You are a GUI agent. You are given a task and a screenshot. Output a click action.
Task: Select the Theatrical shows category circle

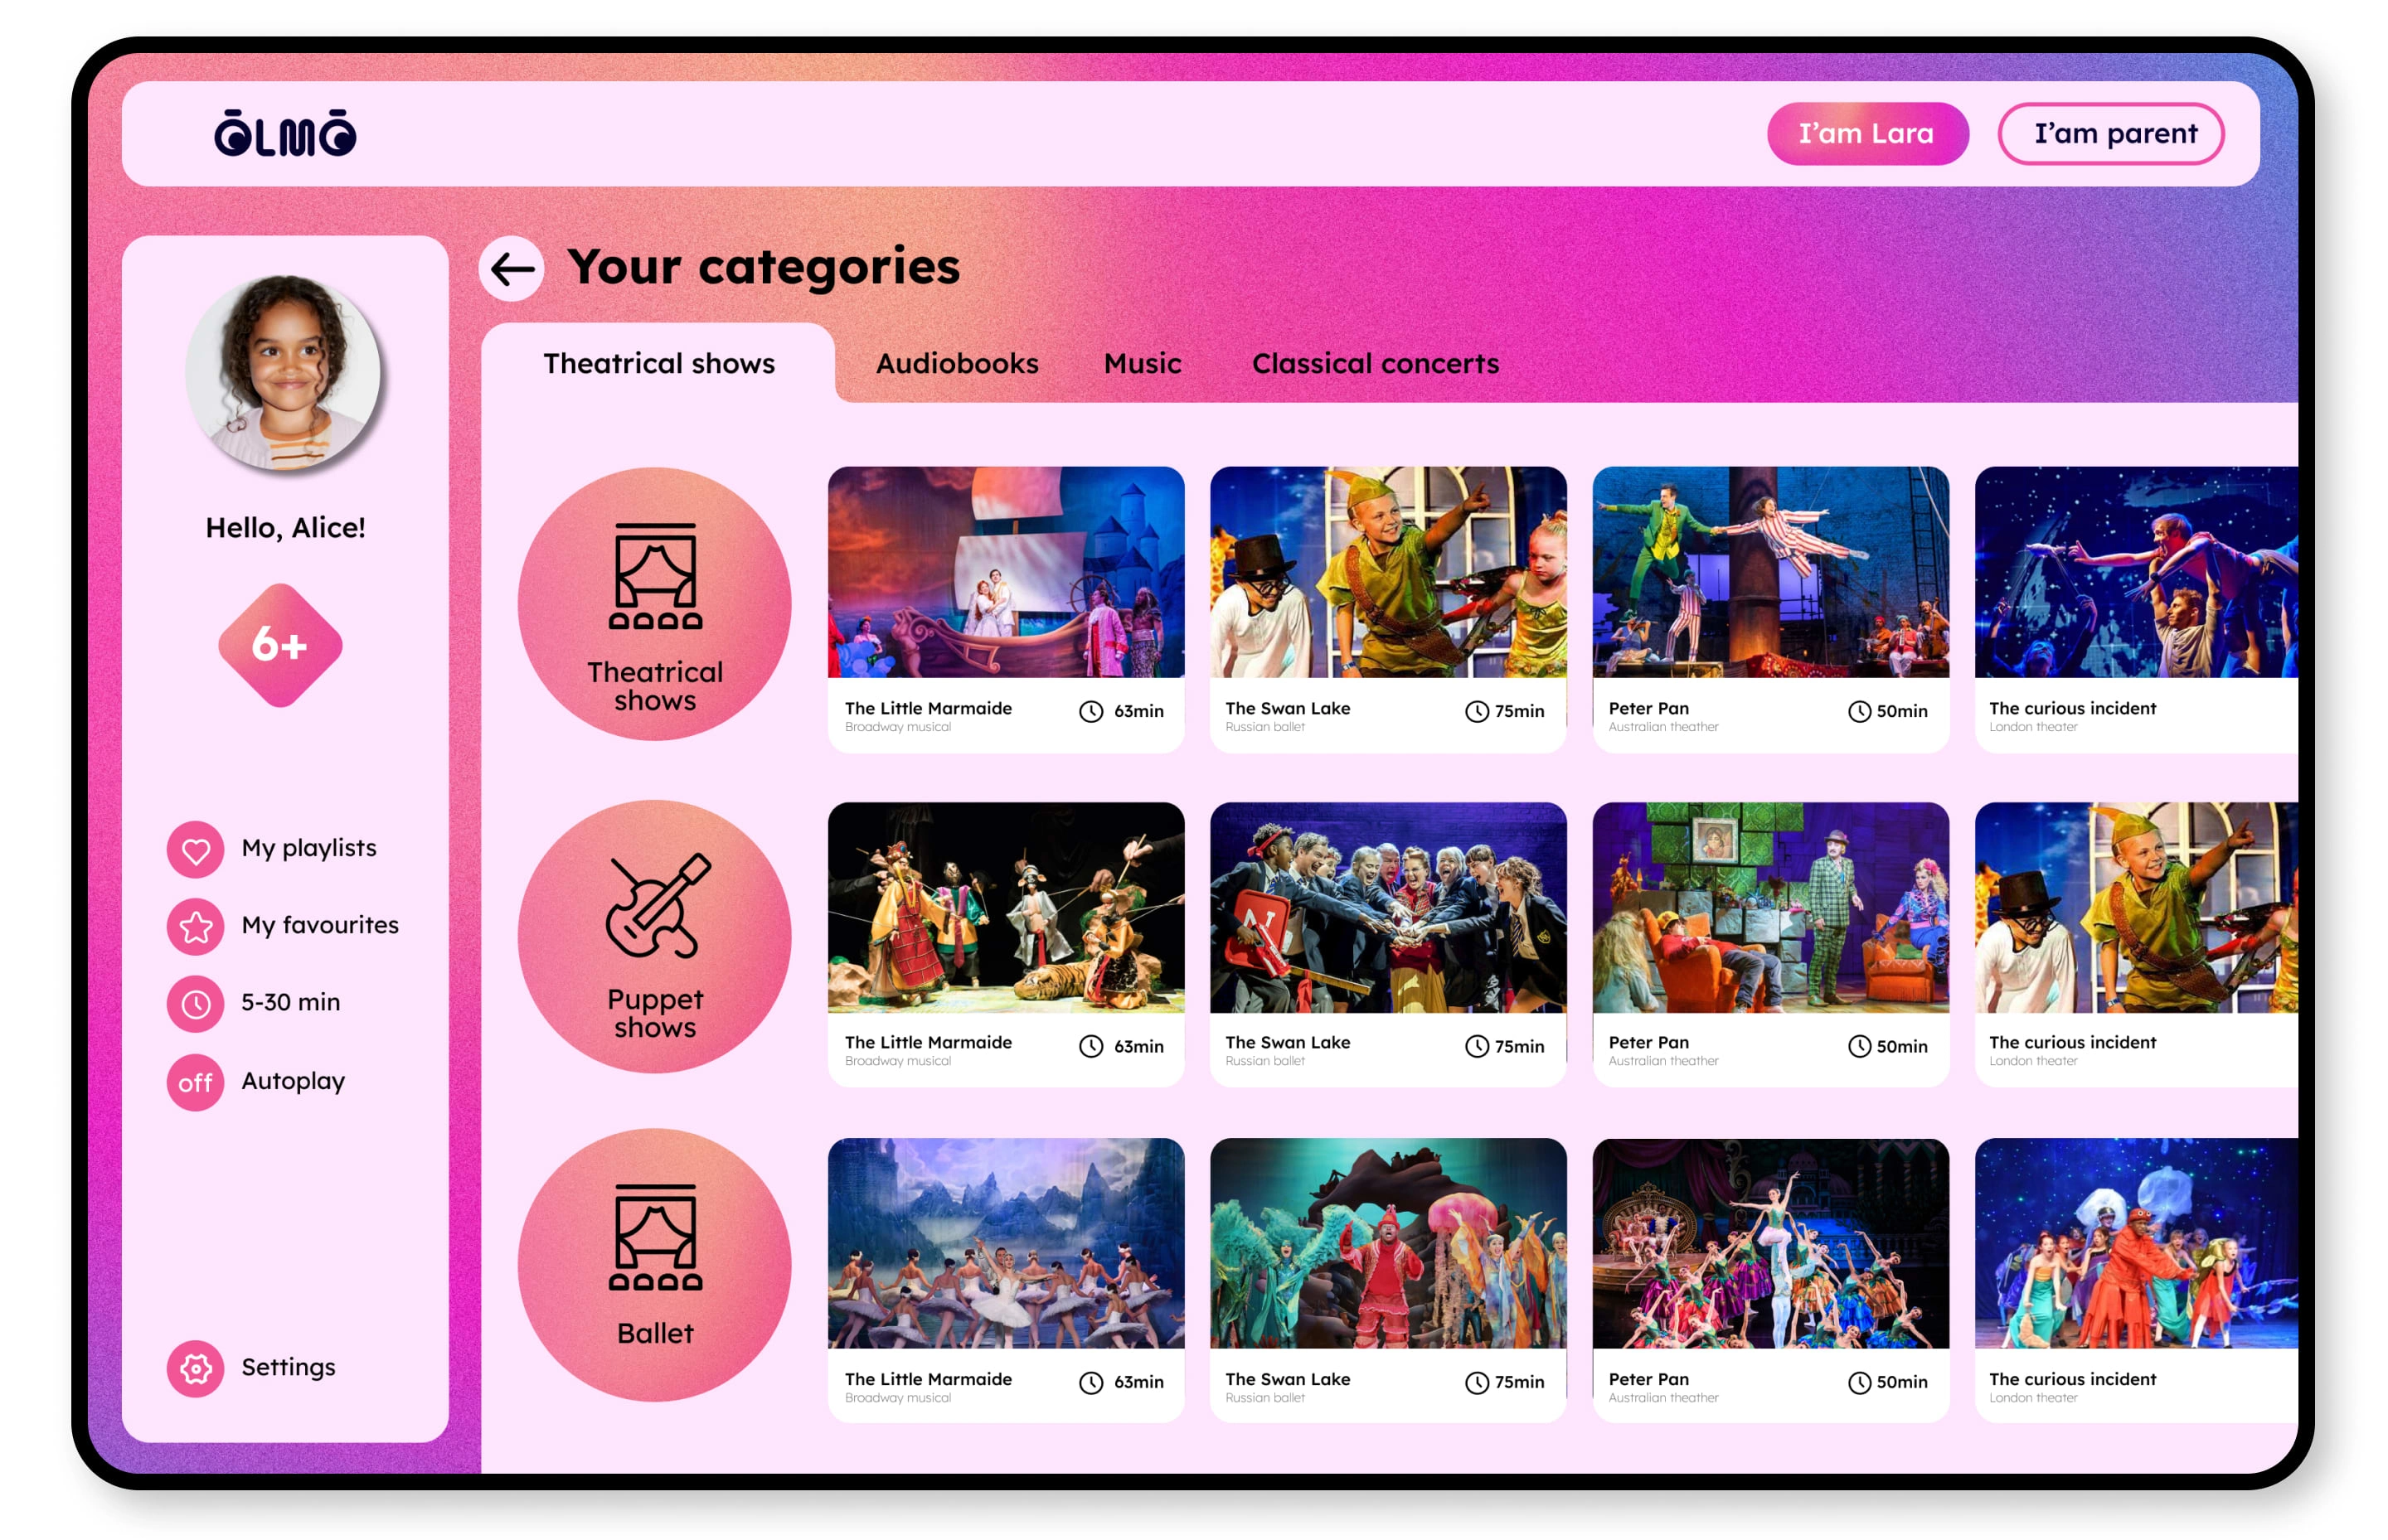pyautogui.click(x=654, y=604)
